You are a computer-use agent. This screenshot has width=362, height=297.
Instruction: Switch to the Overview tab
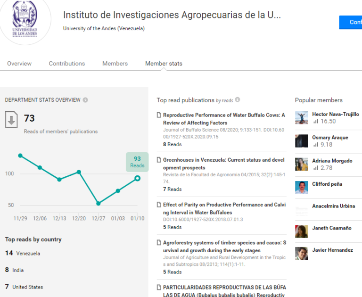click(19, 64)
